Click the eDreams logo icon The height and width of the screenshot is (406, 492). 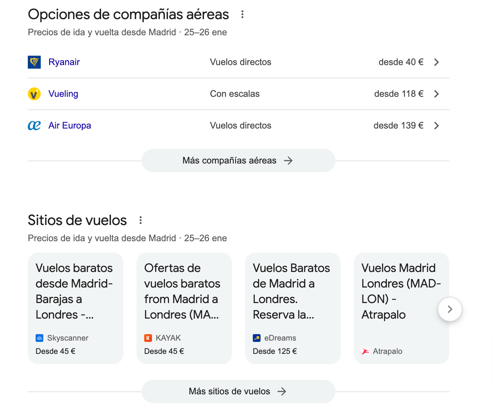pyautogui.click(x=257, y=338)
